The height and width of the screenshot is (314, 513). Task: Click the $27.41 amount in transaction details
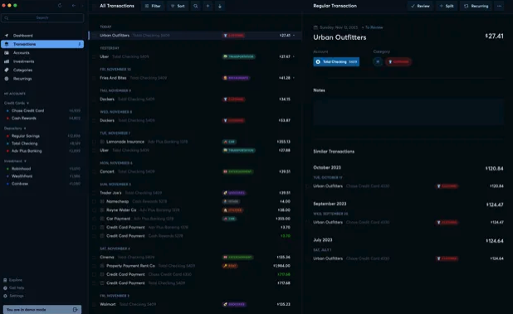click(x=495, y=36)
